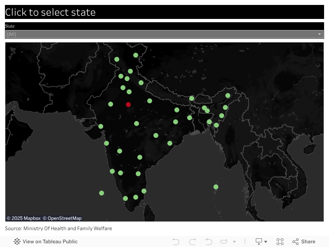Select the far northeastern green dot in India
The width and height of the screenshot is (329, 247).
(228, 96)
